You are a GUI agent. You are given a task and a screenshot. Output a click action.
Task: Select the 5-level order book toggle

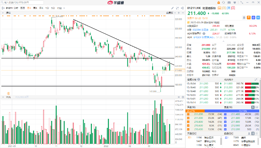click(253, 107)
